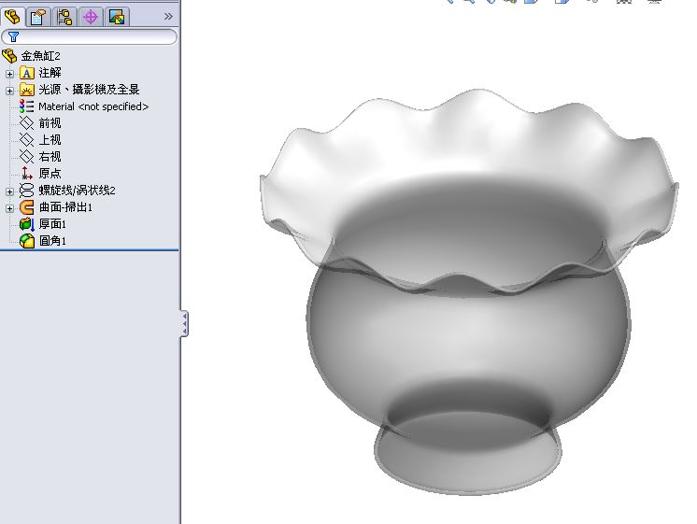Select the surface sweep feature icon
Image resolution: width=697 pixels, height=524 pixels.
click(27, 207)
